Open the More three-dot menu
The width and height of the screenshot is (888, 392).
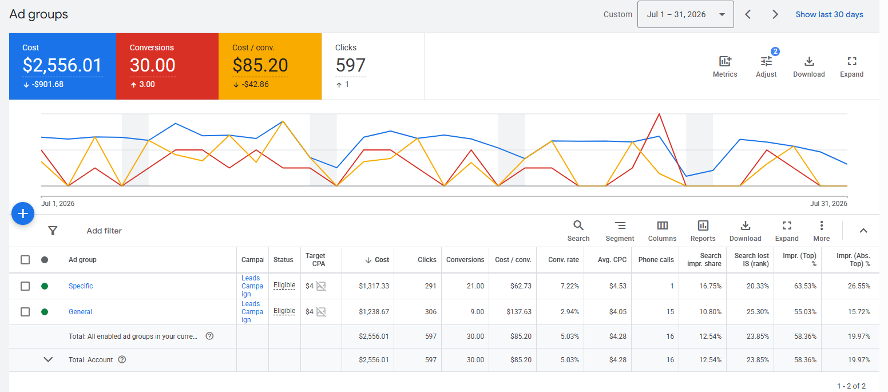click(822, 225)
